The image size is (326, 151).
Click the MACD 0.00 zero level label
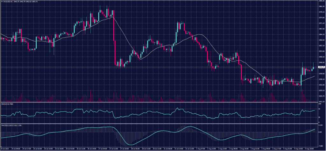[320, 132]
